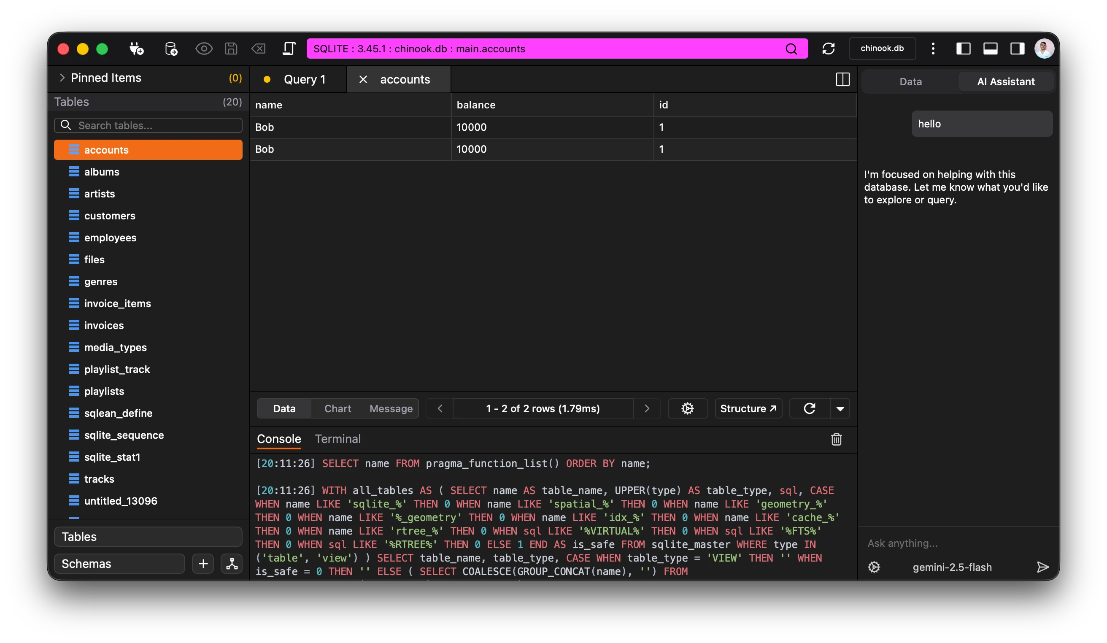Screen dimensions: 1107x643
Task: Open result grid settings gear
Action: [x=688, y=408]
